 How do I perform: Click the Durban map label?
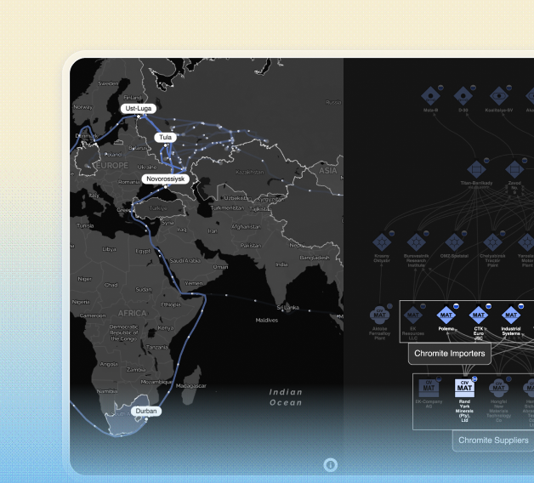tap(146, 411)
